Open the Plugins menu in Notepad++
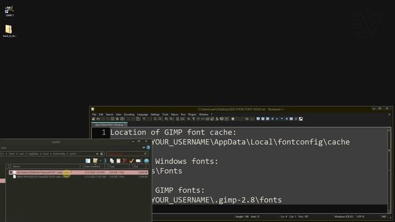Image resolution: width=395 pixels, height=222 pixels. click(192, 115)
